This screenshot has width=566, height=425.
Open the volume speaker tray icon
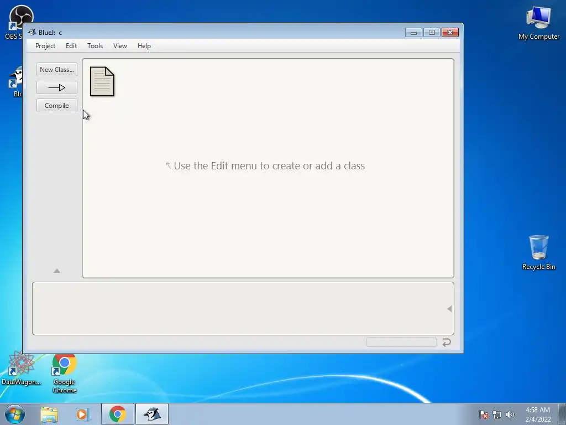click(x=510, y=414)
